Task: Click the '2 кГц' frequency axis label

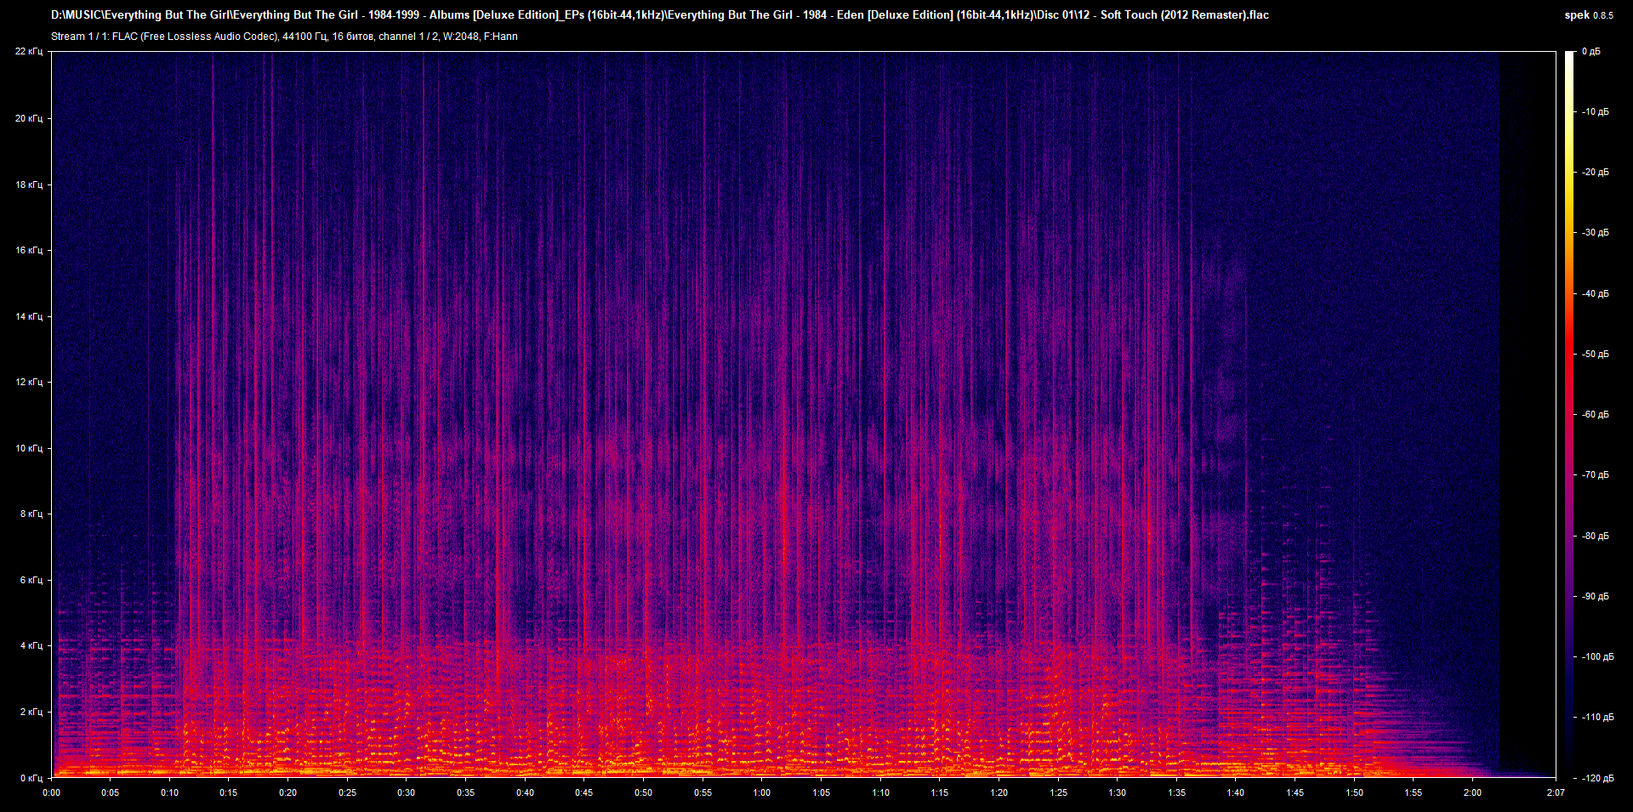Action: point(31,712)
